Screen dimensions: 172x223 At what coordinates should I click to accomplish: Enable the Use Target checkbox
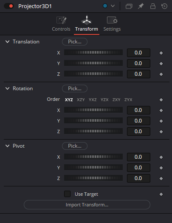tap(67, 194)
